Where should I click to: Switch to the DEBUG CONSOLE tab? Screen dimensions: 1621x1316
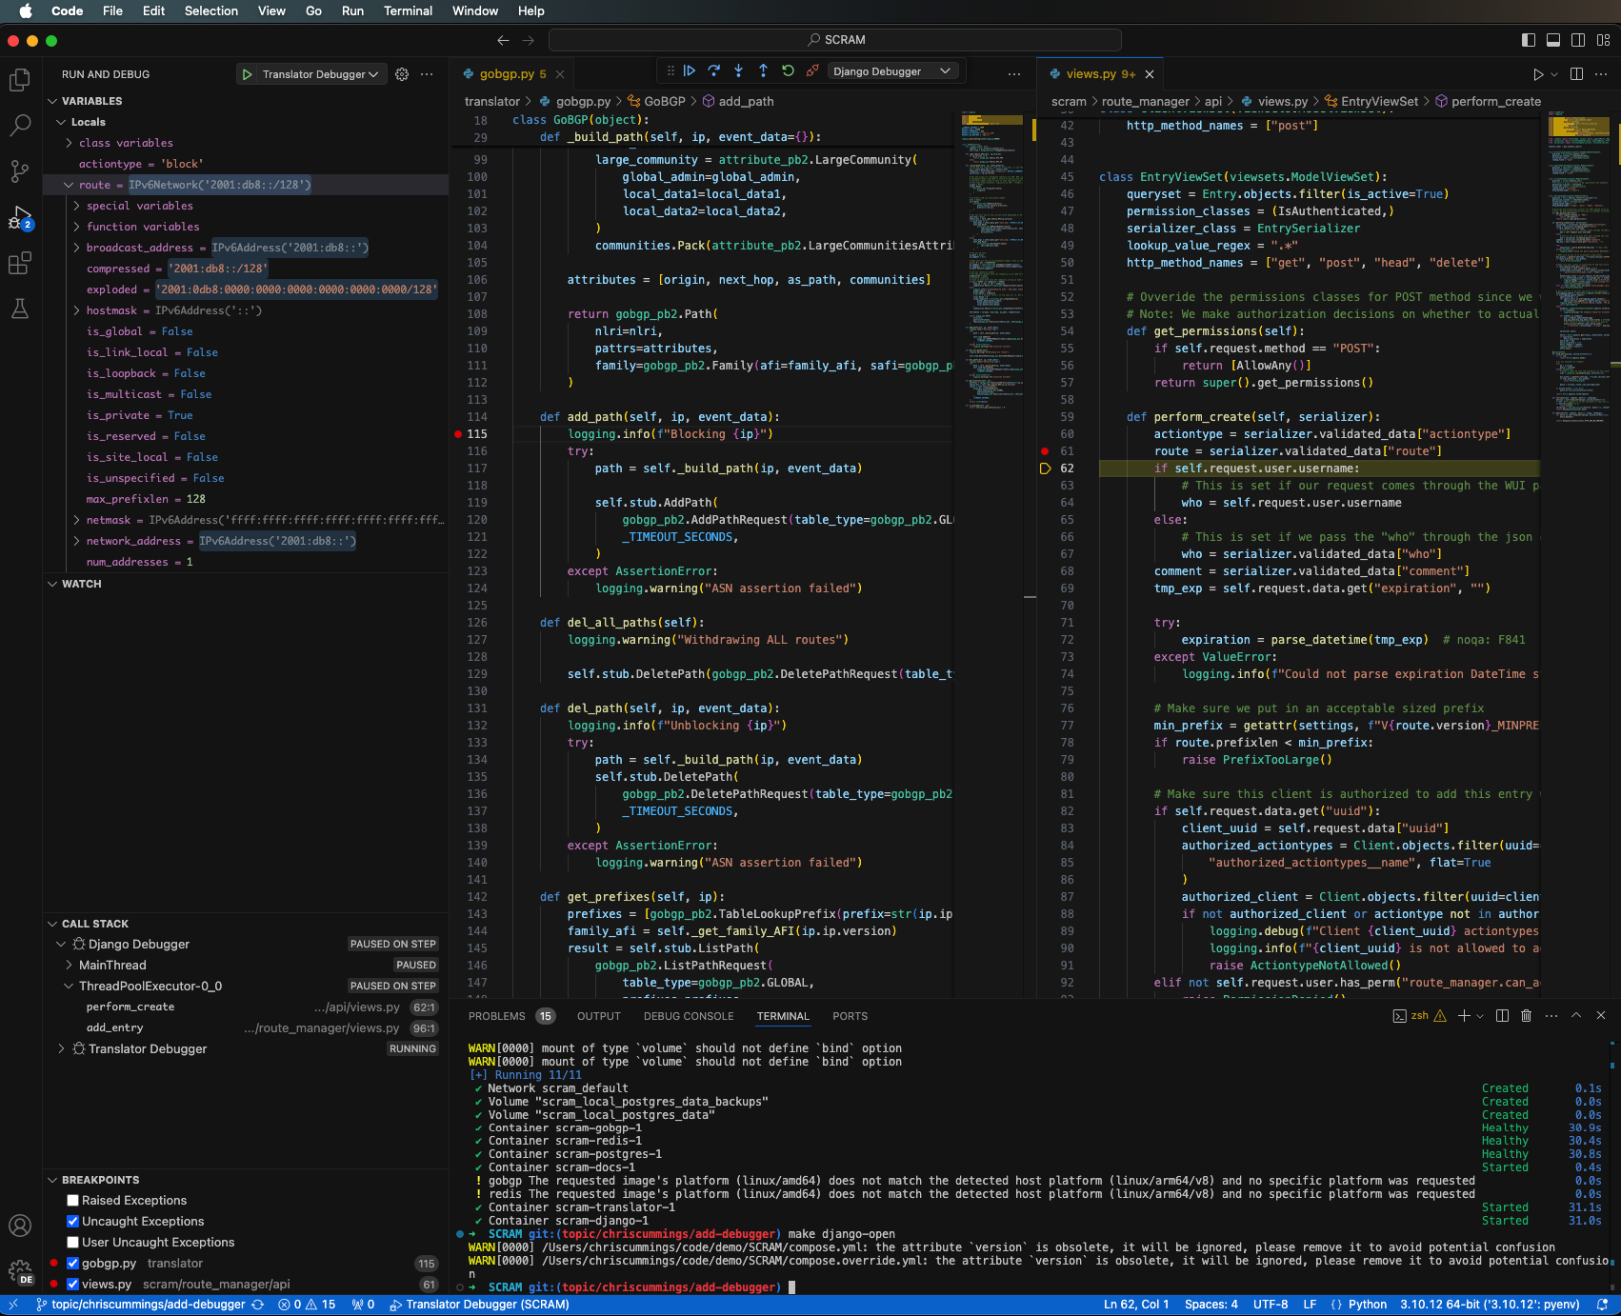689,1016
